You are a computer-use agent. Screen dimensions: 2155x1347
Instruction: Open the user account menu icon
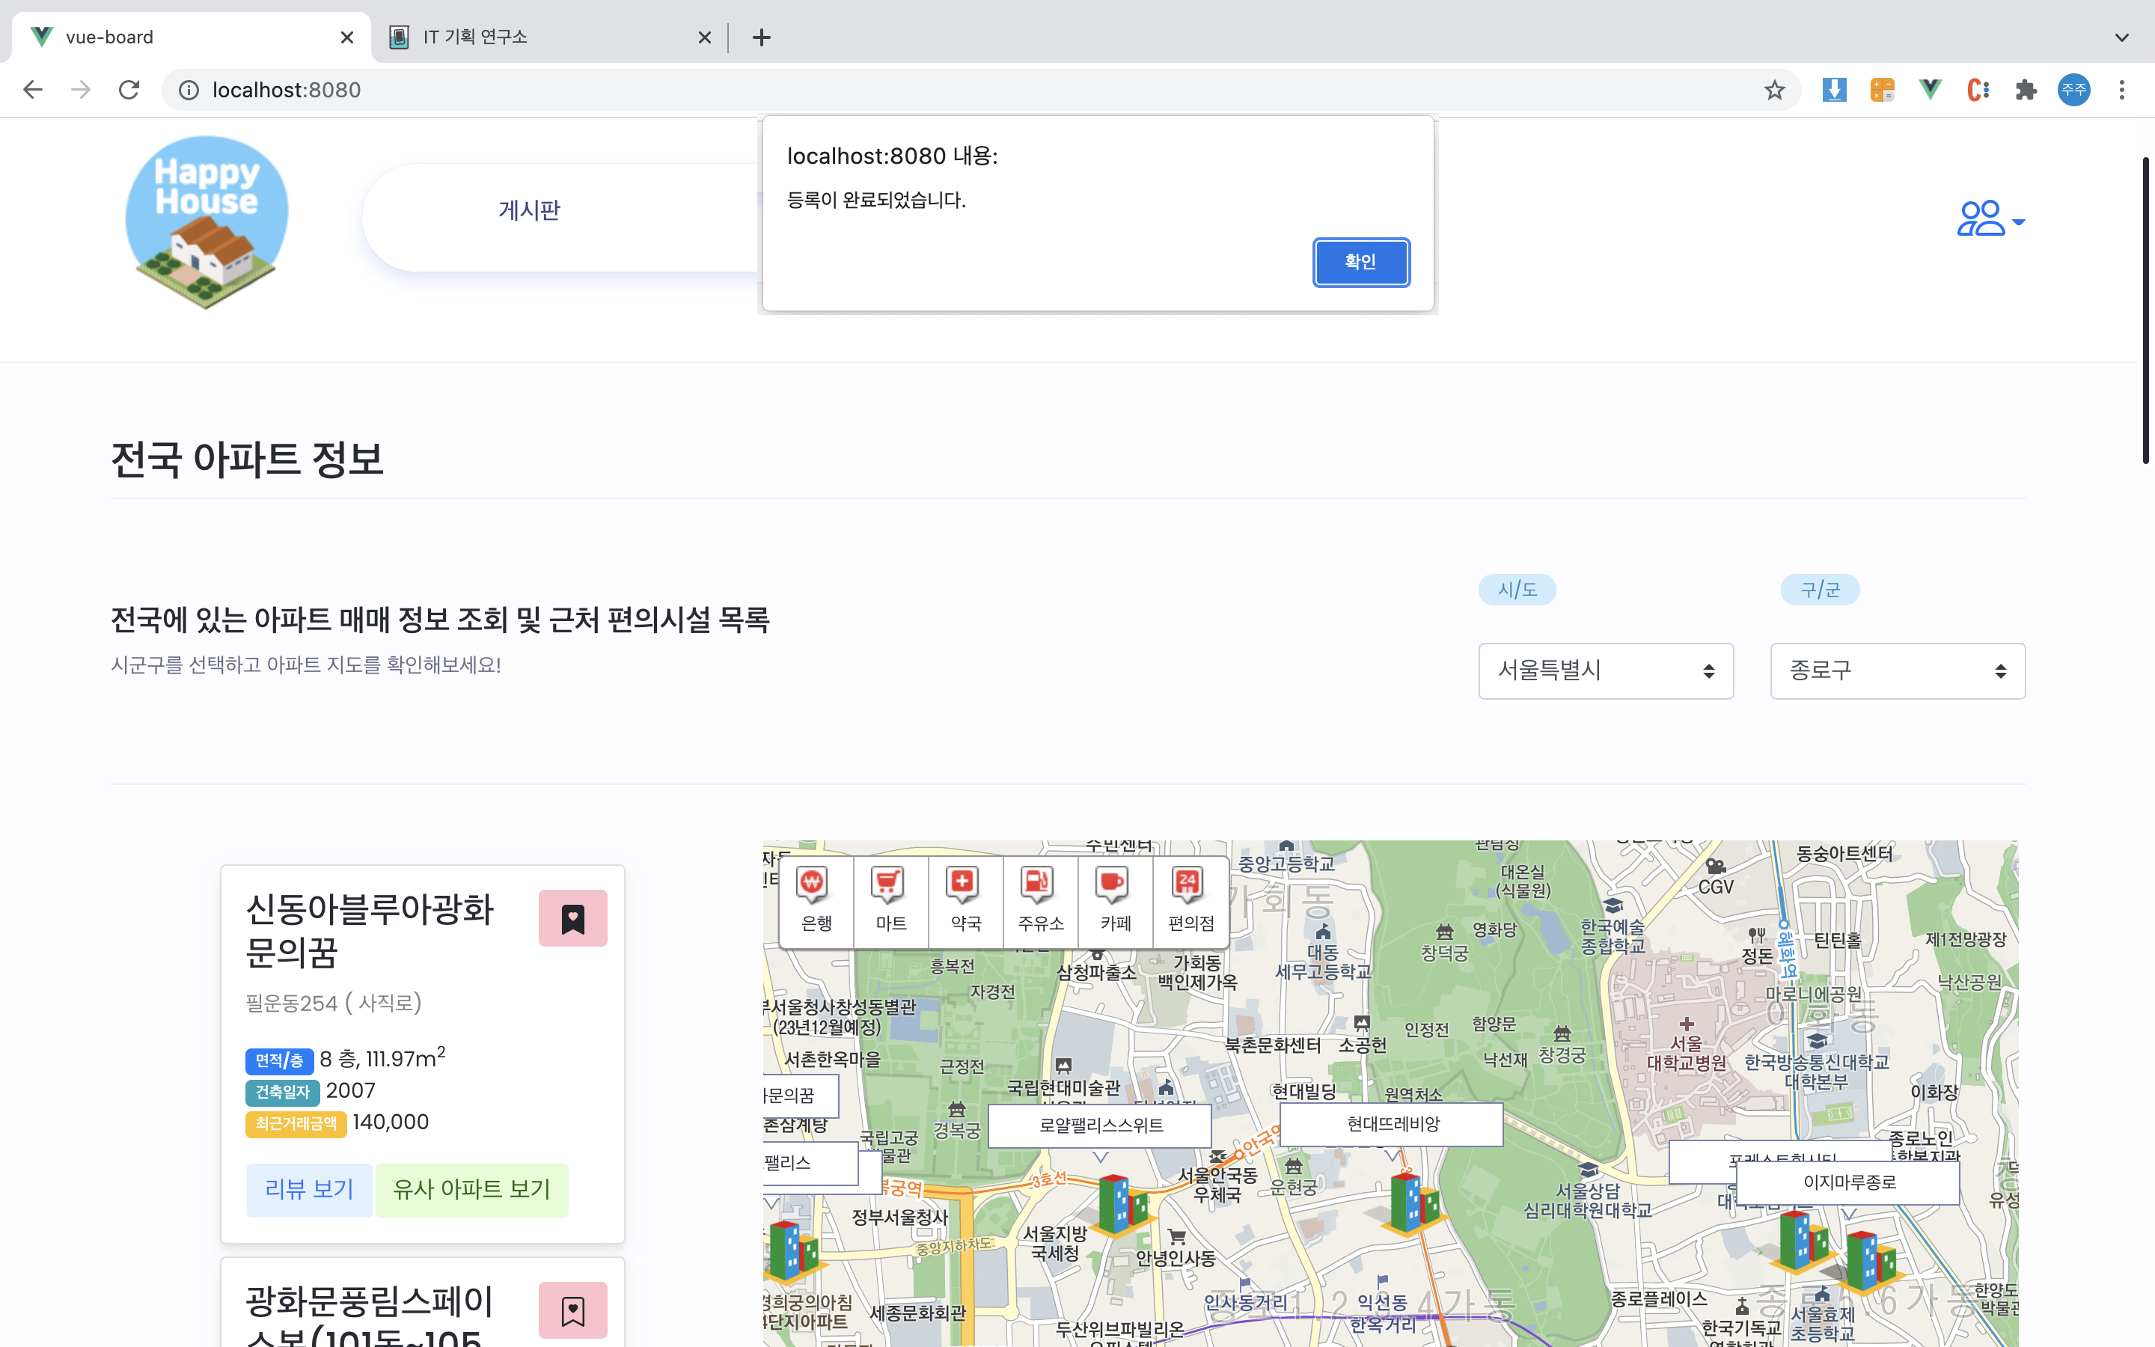[x=1990, y=219]
